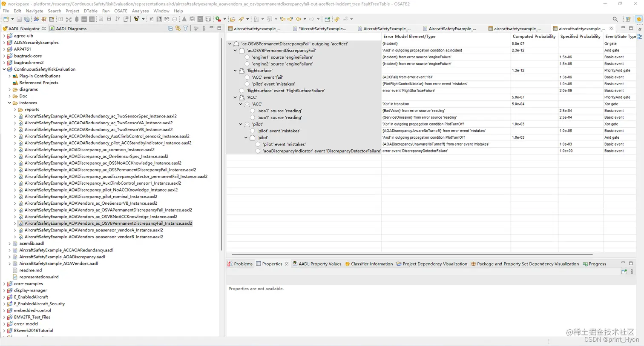
Task: Click the Properties pin-to-selection icon
Action: [x=624, y=272]
